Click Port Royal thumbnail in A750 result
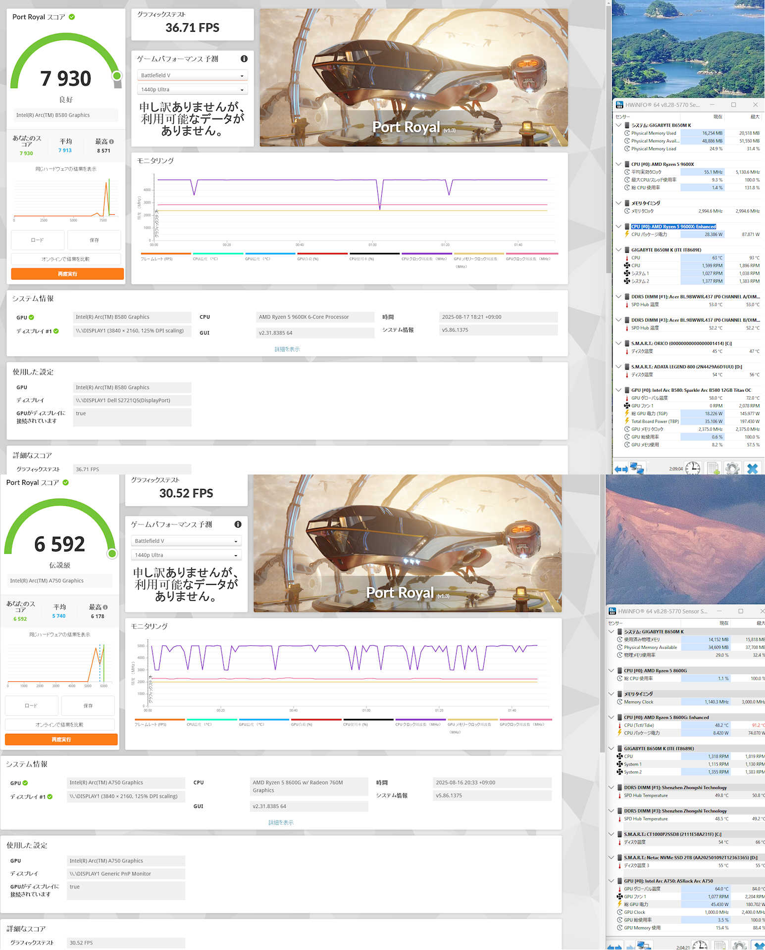The height and width of the screenshot is (950, 765). (408, 543)
